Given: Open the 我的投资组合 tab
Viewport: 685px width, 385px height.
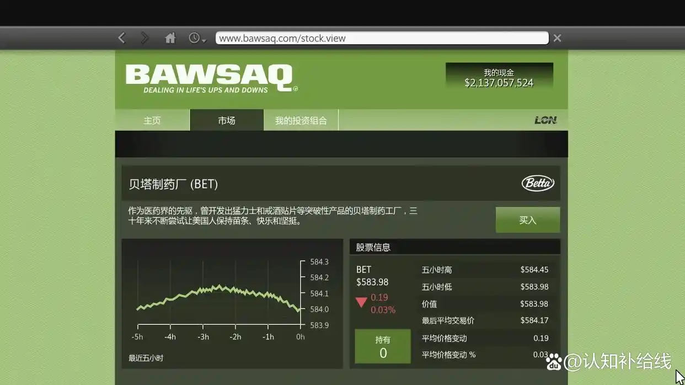Looking at the screenshot, I should click(x=301, y=119).
